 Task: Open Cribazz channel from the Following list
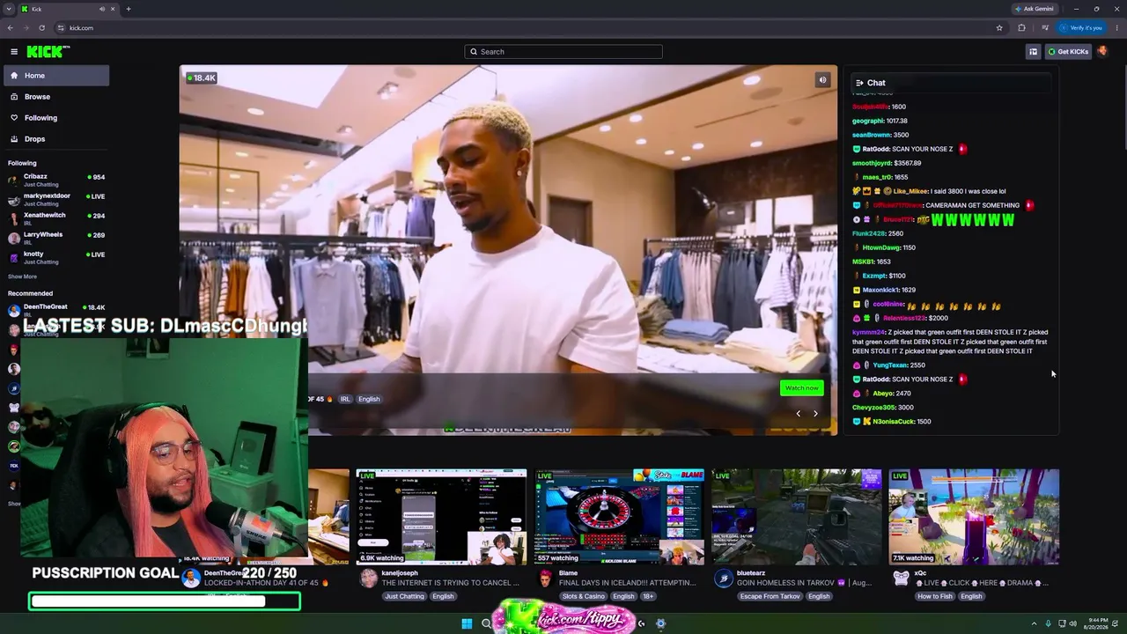coord(56,180)
